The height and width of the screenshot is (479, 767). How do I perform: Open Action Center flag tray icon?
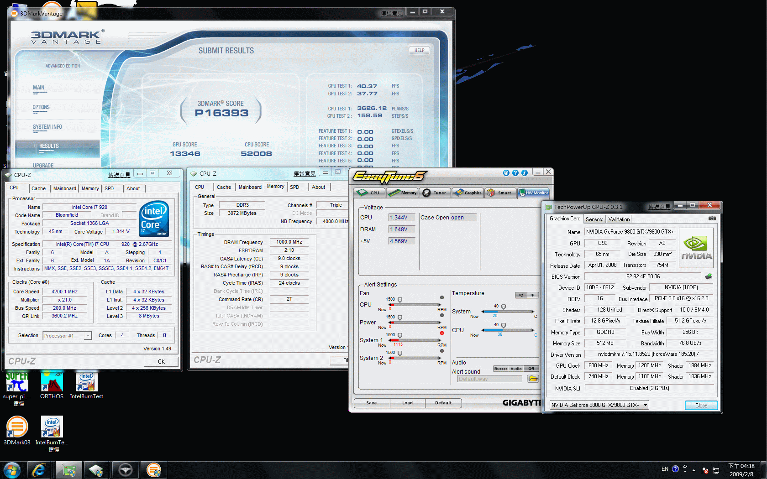click(x=705, y=470)
